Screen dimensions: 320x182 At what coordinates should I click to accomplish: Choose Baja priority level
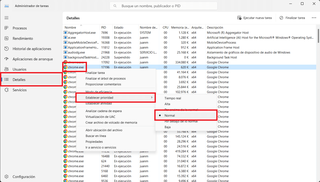[x=167, y=127]
